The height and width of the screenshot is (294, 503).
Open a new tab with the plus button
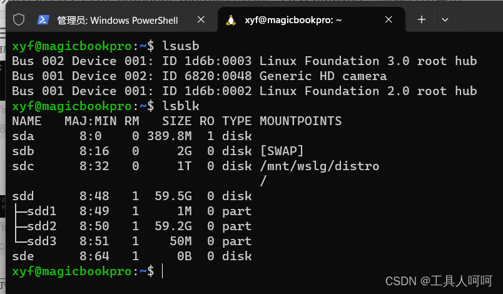coord(422,20)
